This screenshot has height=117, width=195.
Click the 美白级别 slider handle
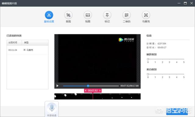(148, 74)
